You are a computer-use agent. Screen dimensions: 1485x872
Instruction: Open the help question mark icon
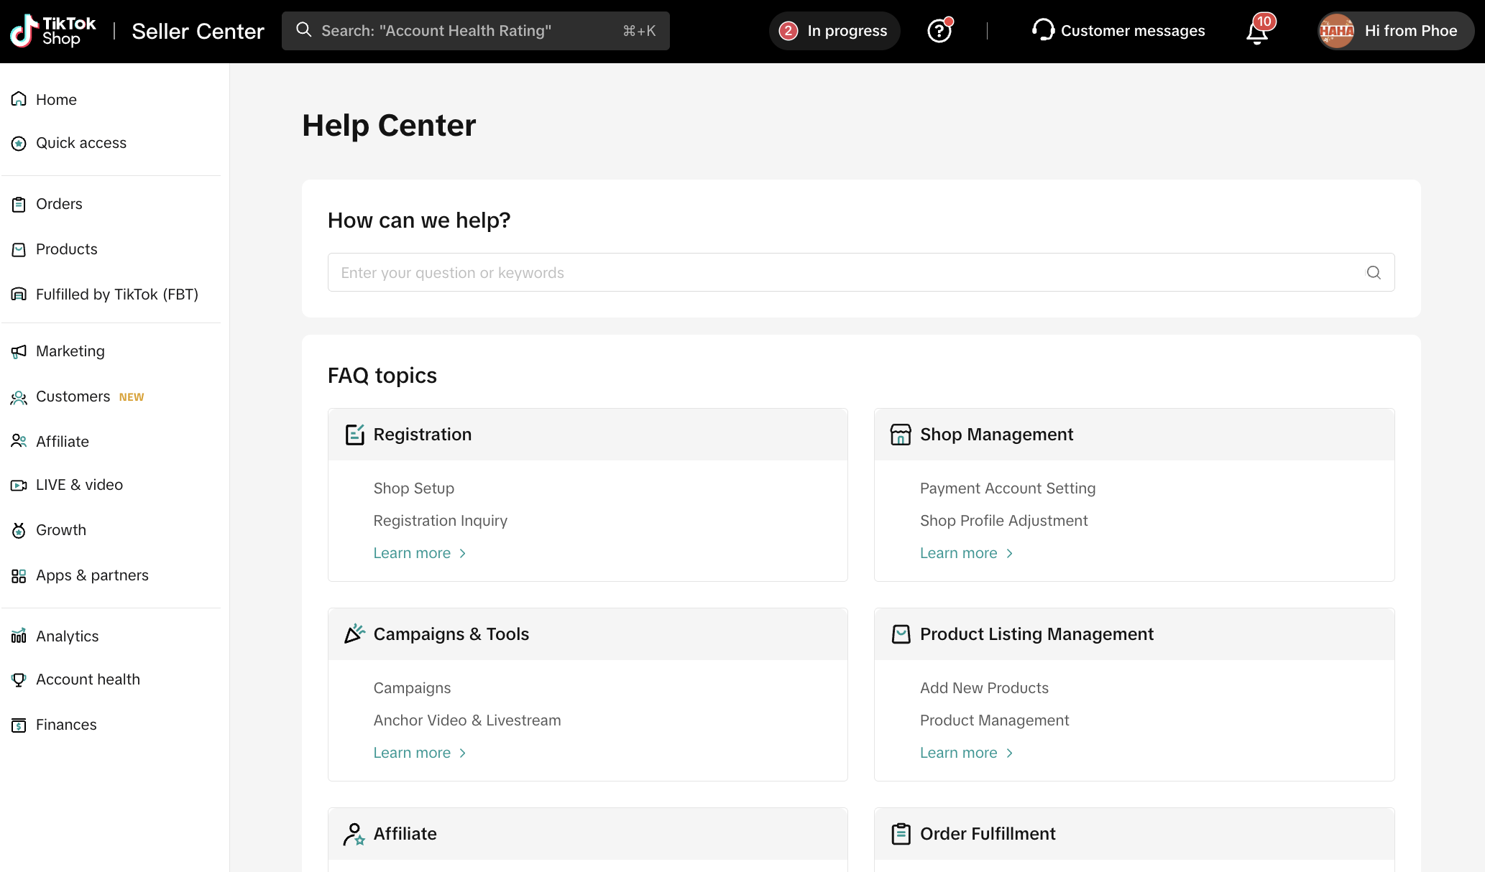tap(939, 31)
